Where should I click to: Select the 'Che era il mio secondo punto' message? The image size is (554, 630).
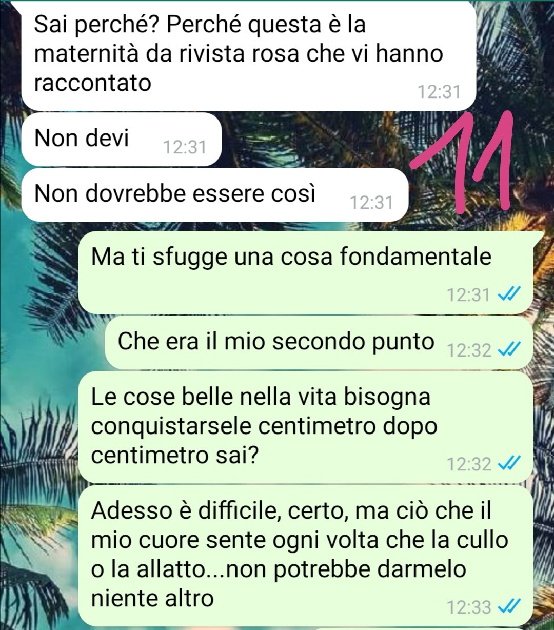tap(319, 343)
